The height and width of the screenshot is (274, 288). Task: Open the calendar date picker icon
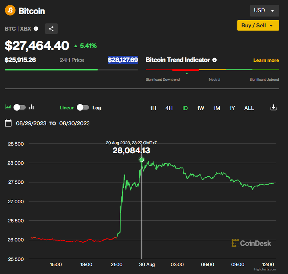8,123
